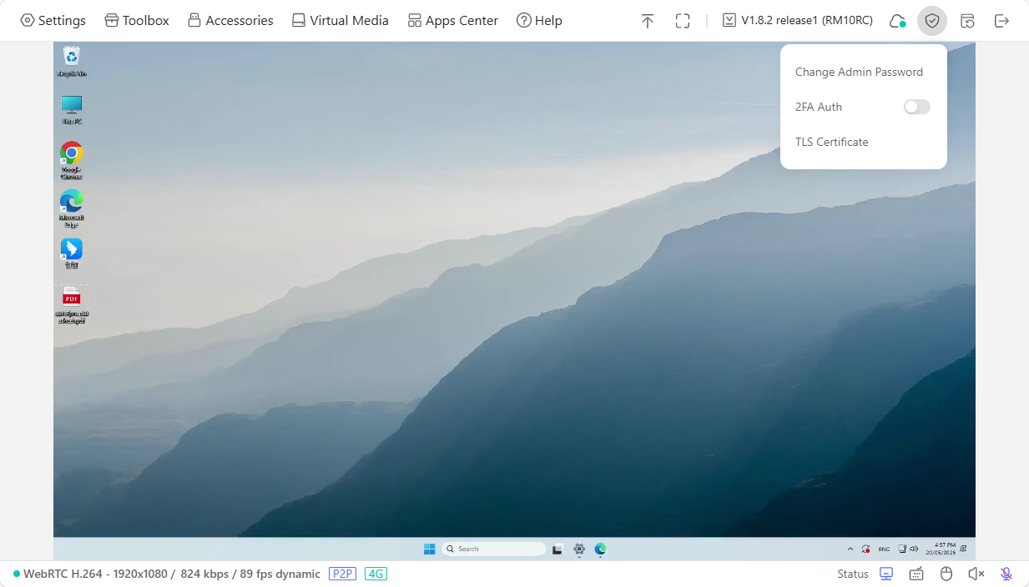
Task: Toggle the 2FA Auth switch
Action: coord(916,107)
